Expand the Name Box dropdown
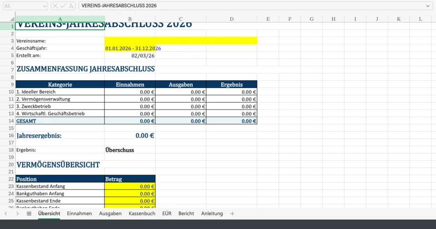Screen dimensions: 436x229 point(44,6)
